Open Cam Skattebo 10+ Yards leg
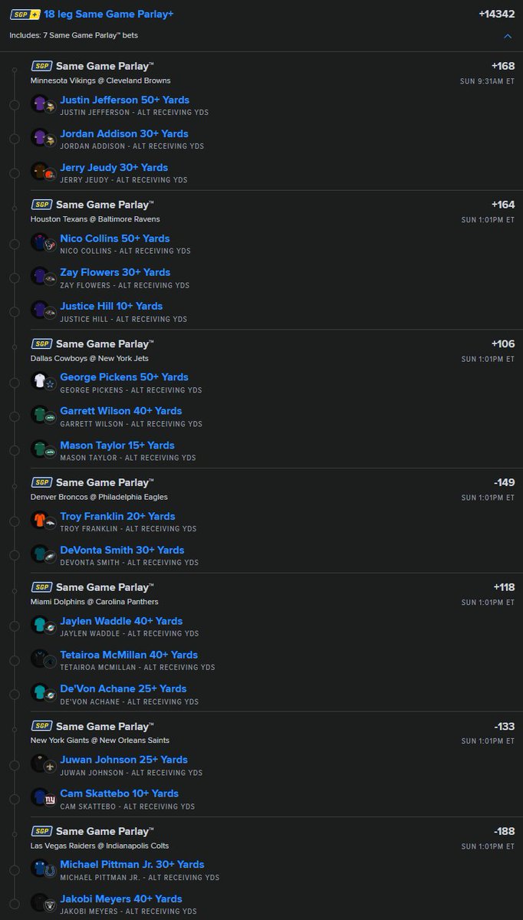 click(x=119, y=793)
